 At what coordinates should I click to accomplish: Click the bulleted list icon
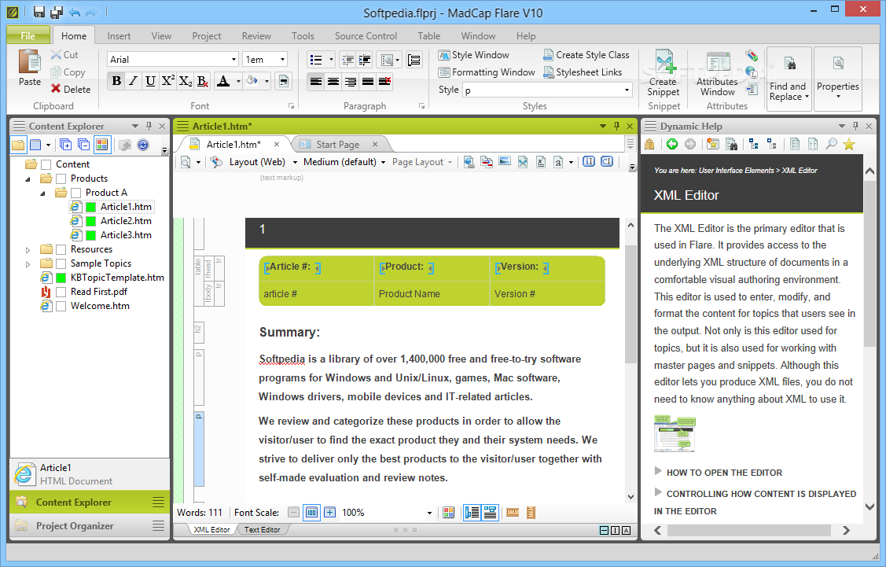[316, 59]
